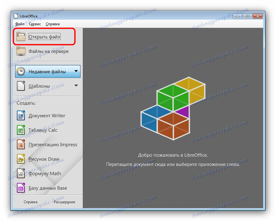Viewport: 276px width, 221px height.
Task: Click the Draw drawing icon
Action: coord(21,159)
